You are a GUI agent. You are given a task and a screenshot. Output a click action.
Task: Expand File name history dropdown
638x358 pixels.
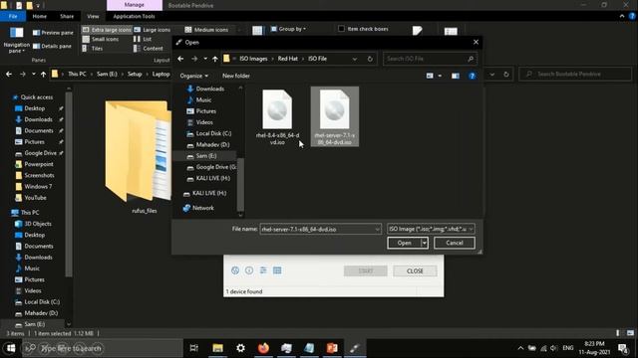(378, 230)
